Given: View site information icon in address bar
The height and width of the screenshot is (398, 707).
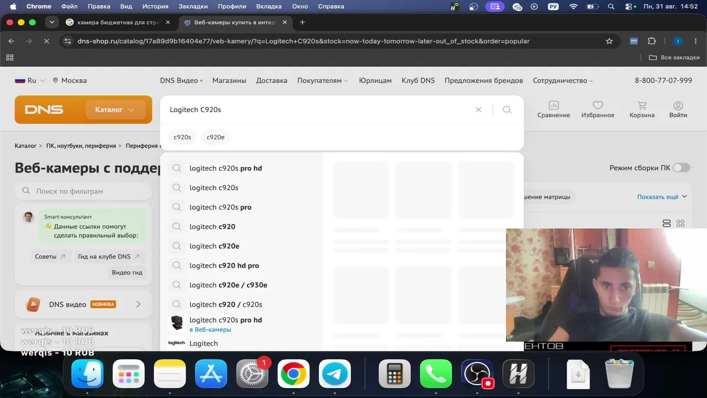Looking at the screenshot, I should pos(68,41).
